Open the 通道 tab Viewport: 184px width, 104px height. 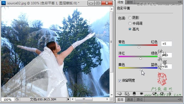click(x=130, y=100)
